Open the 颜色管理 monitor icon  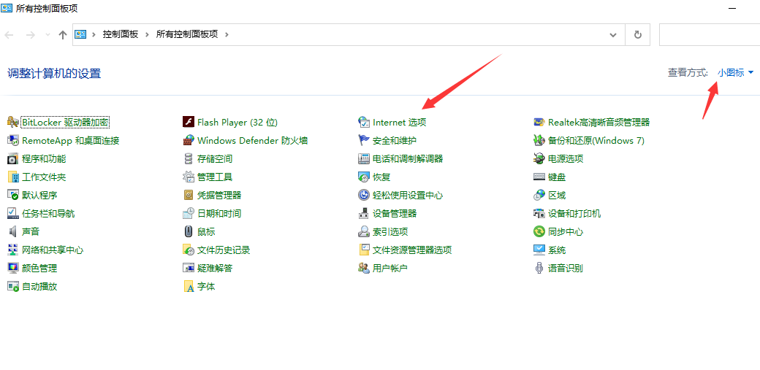13,268
